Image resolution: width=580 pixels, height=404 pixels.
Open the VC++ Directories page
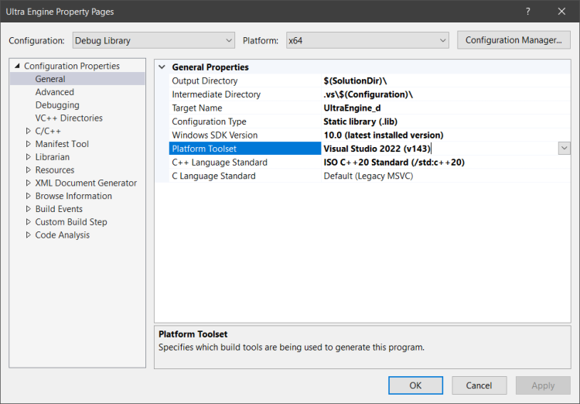point(69,118)
